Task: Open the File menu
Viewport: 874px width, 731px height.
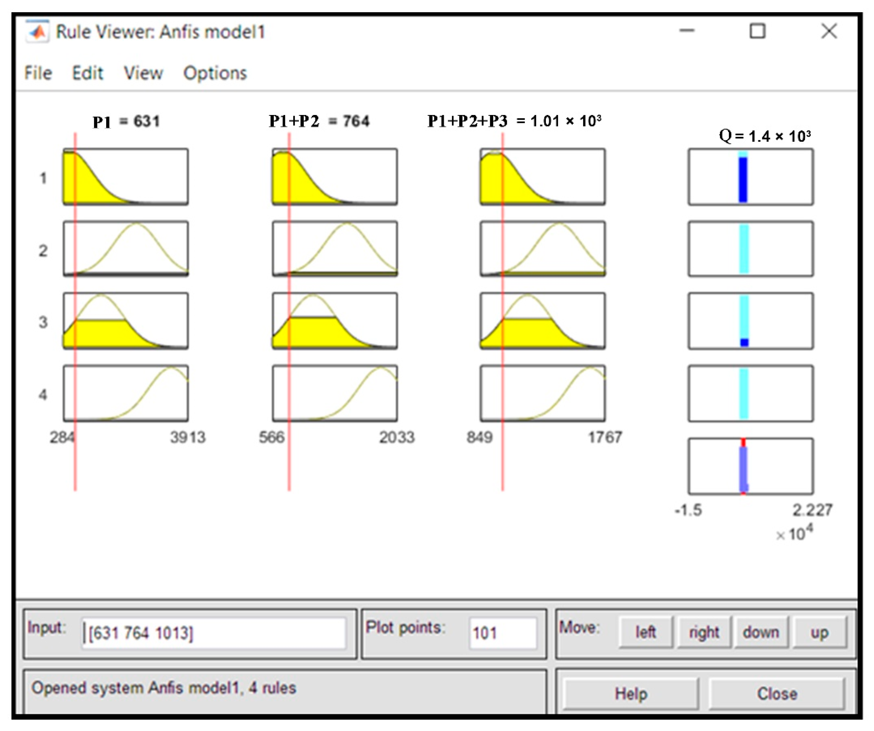Action: tap(38, 73)
